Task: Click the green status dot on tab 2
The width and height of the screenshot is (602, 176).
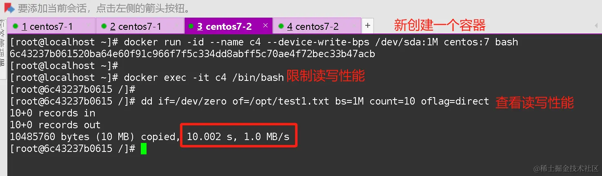Action: pyautogui.click(x=104, y=26)
